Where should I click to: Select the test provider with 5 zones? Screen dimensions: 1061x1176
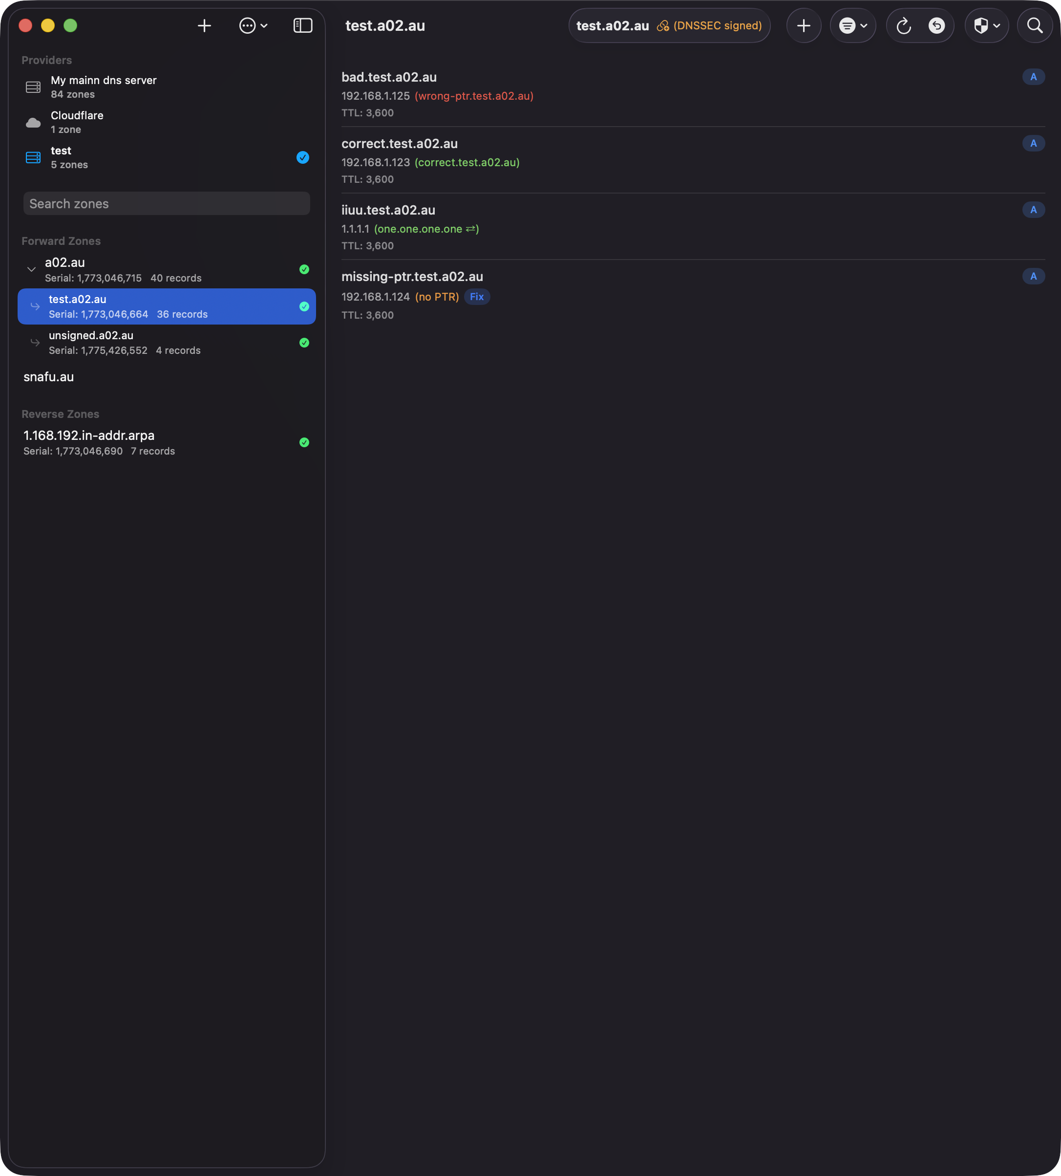166,157
